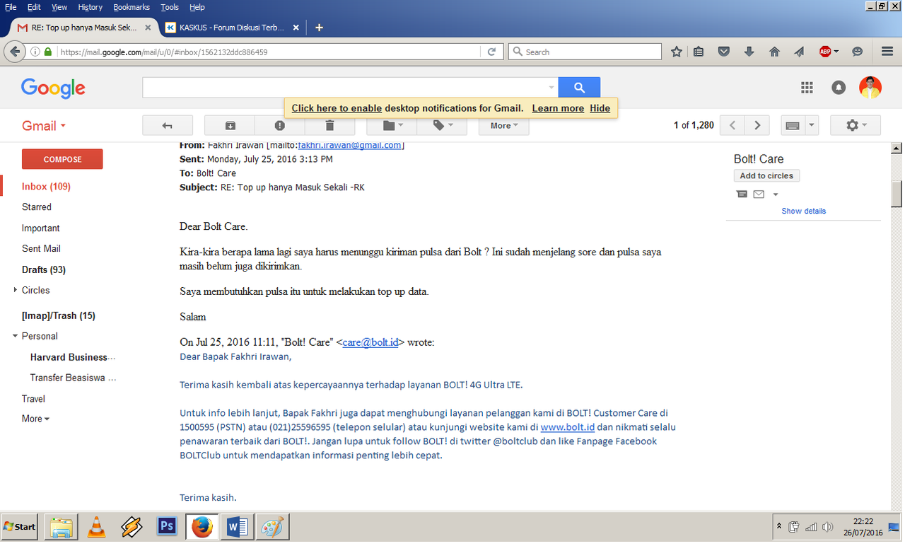The height and width of the screenshot is (546, 905).
Task: Open the site information (i) icon
Action: tap(35, 52)
